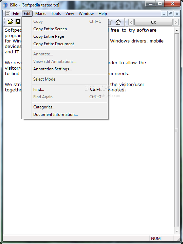This screenshot has width=183, height=244.
Task: Click the Find Again entry
Action: (65, 97)
